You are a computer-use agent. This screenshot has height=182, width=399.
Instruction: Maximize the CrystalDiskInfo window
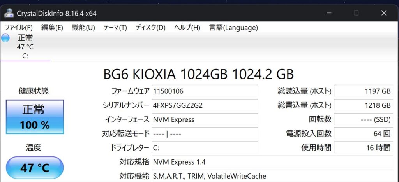[x=356, y=13]
